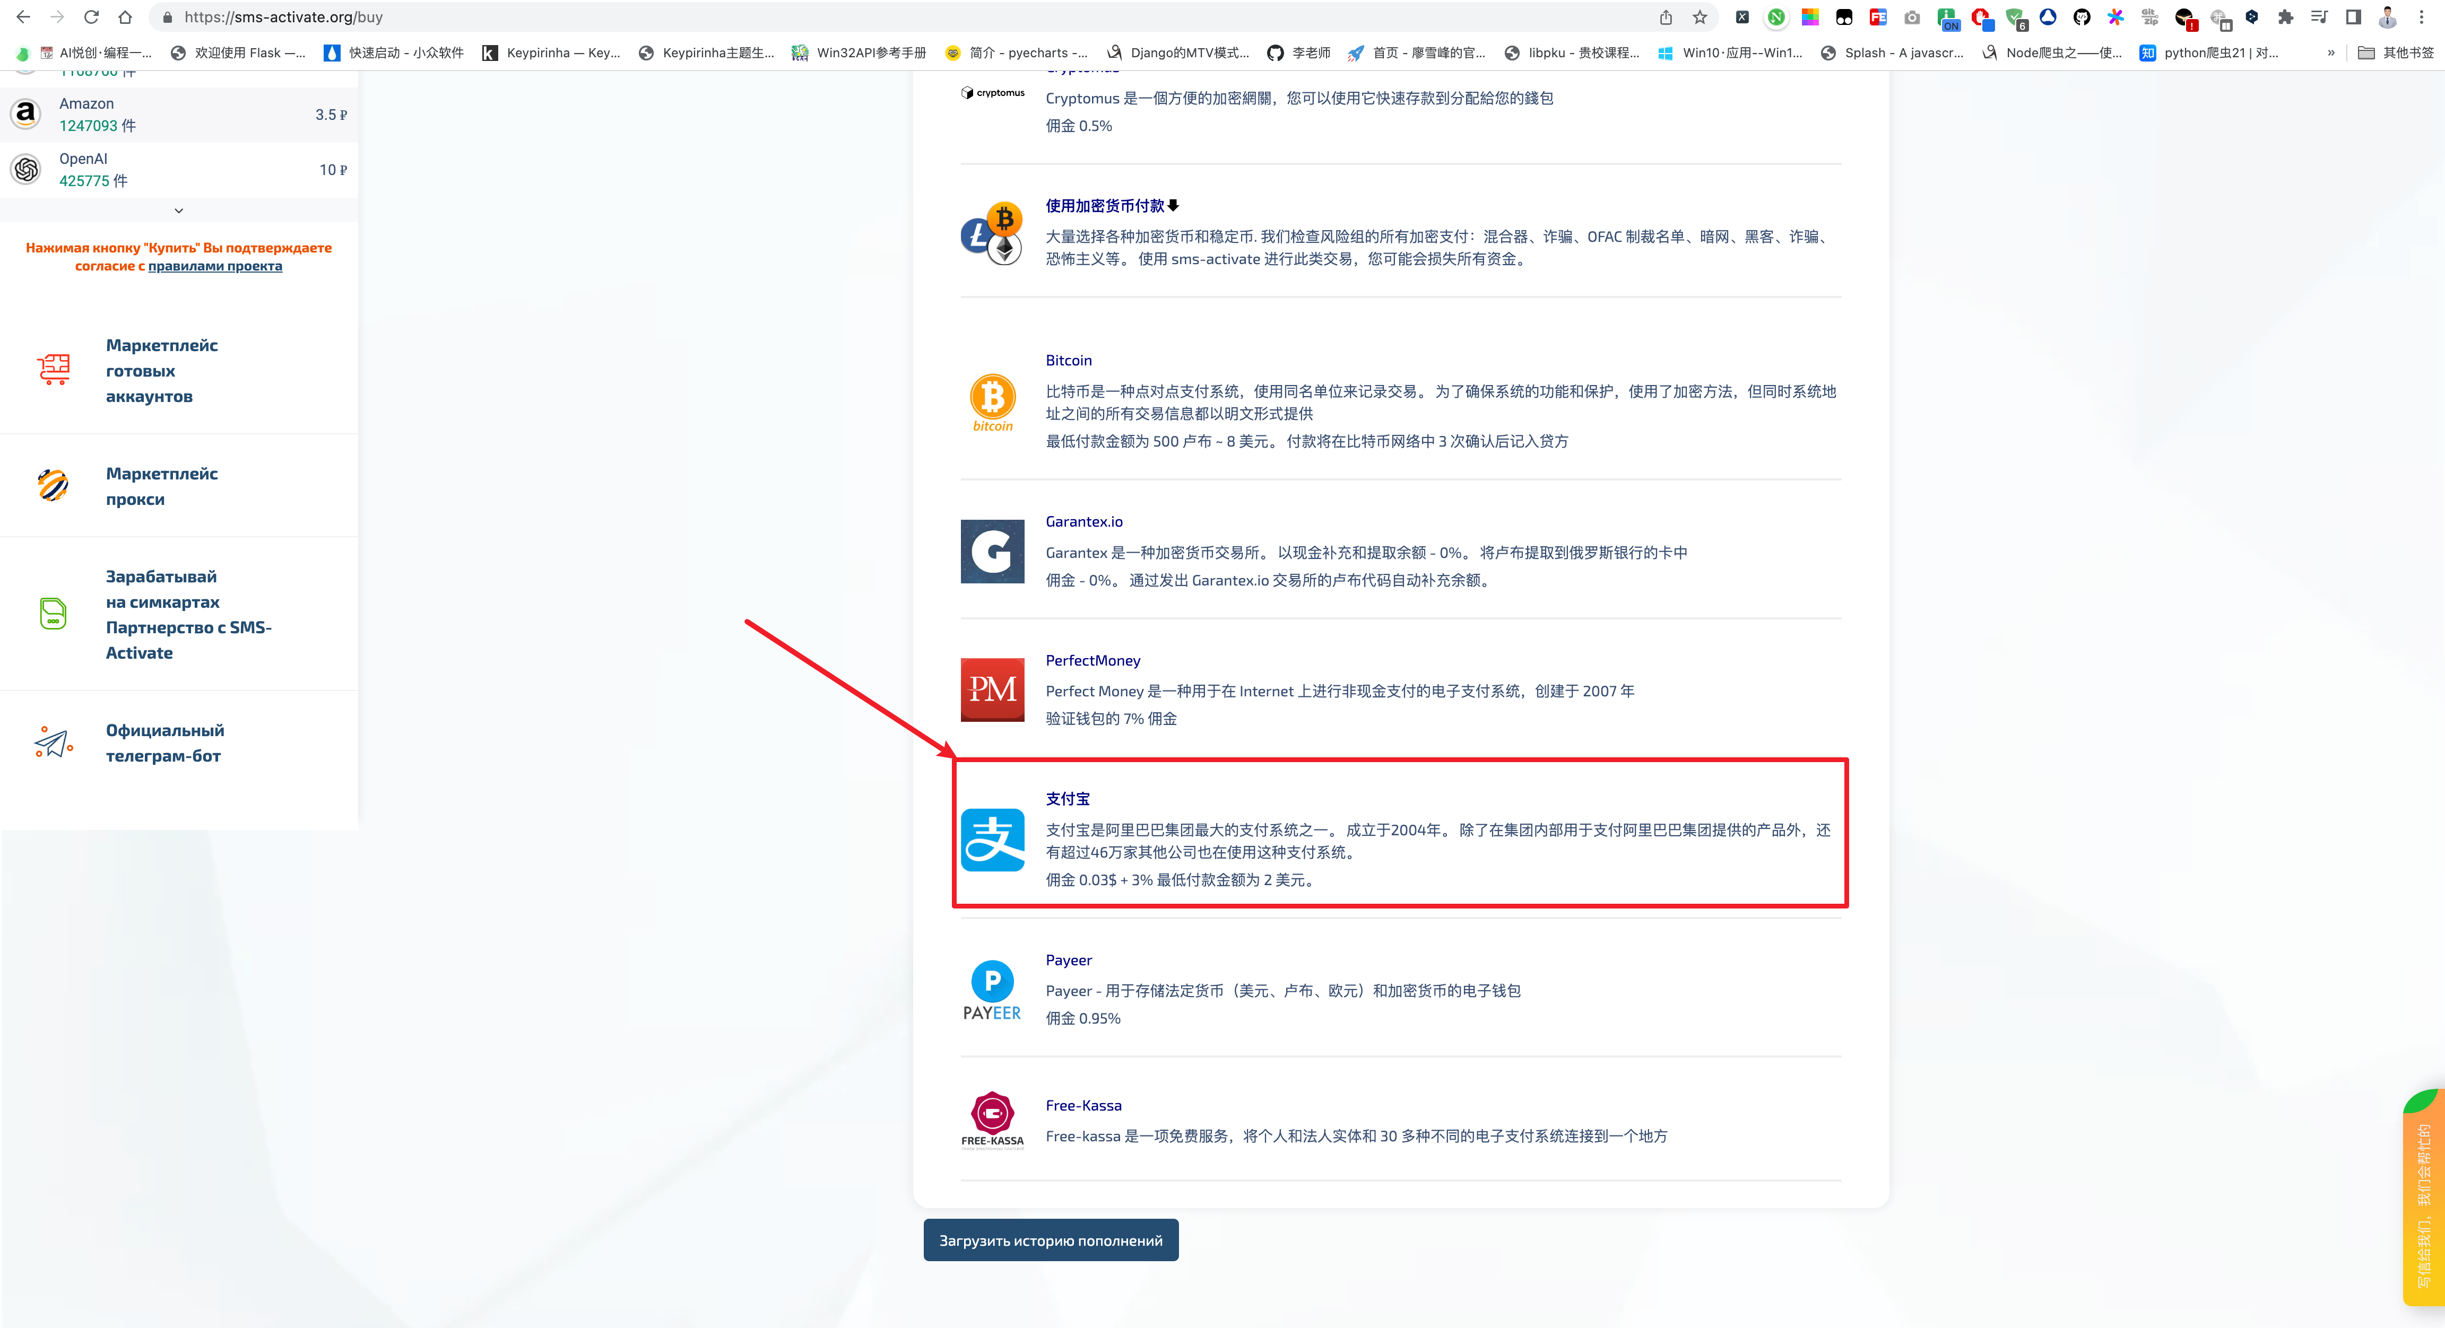This screenshot has width=2445, height=1328.
Task: Expand the services list chevron
Action: [x=178, y=211]
